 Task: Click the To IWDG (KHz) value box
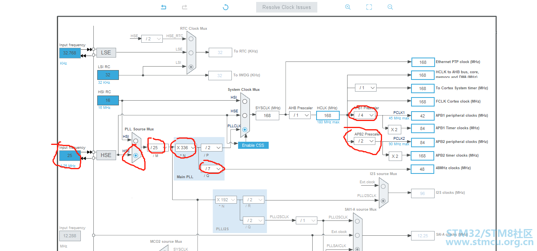220,75
